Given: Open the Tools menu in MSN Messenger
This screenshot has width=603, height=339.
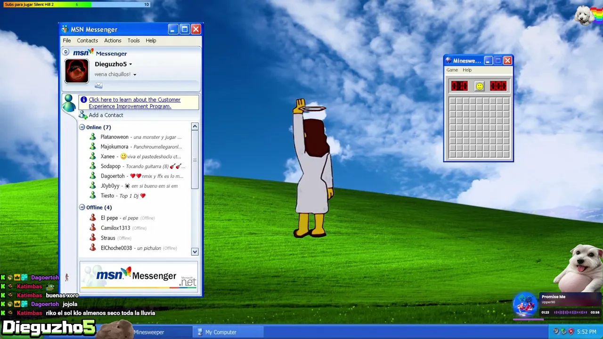Looking at the screenshot, I should [x=133, y=40].
